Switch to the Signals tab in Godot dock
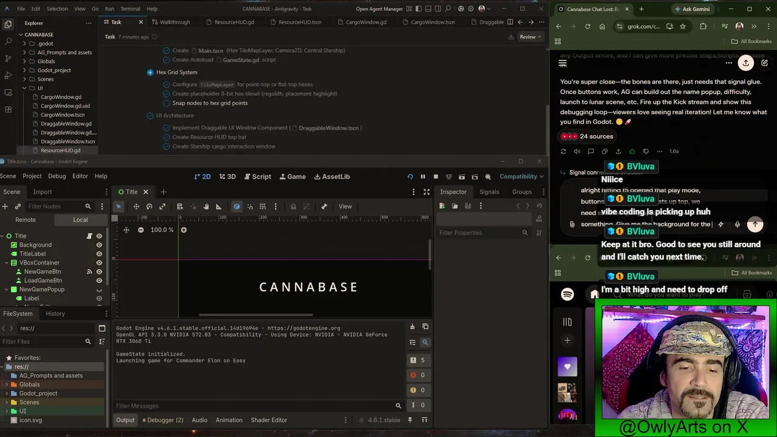 [x=489, y=192]
